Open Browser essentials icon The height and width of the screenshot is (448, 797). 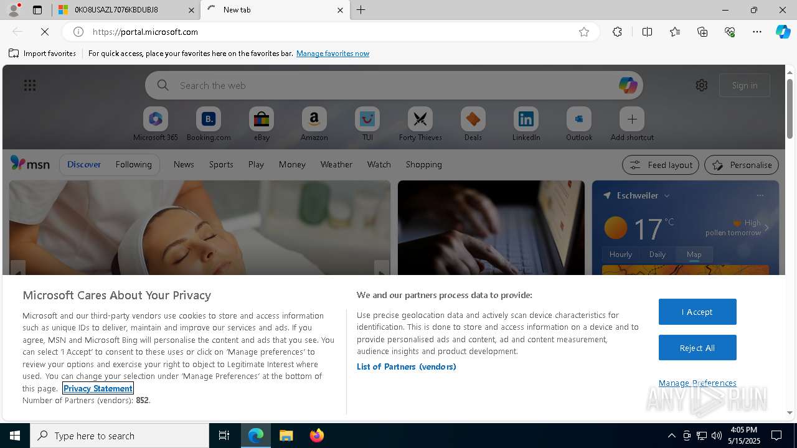(x=730, y=32)
